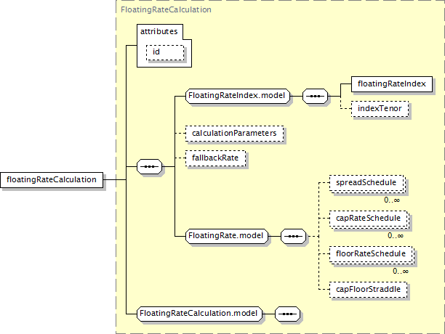Select the optional indexTenor element
The image size is (445, 334).
tap(380, 108)
